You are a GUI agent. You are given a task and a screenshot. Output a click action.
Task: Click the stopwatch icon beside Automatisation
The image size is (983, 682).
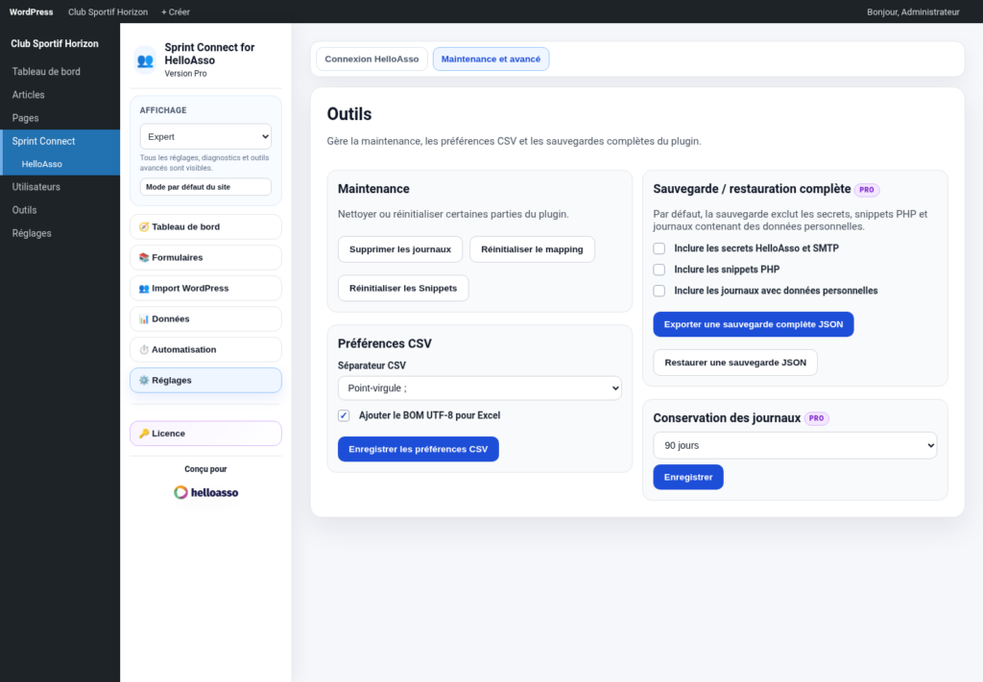point(144,349)
